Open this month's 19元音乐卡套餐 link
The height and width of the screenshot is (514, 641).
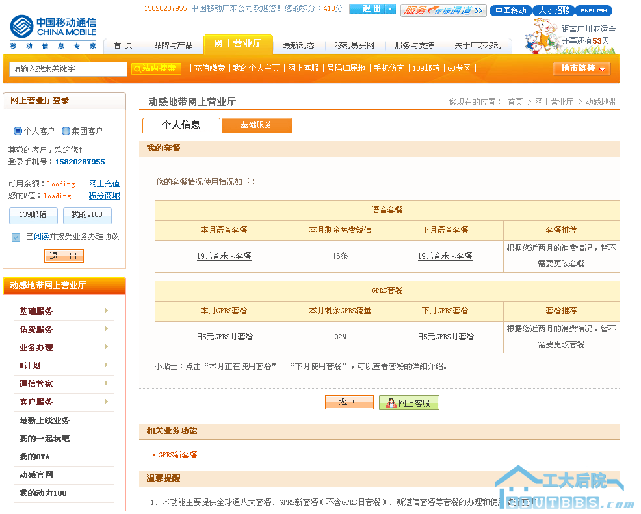[224, 256]
